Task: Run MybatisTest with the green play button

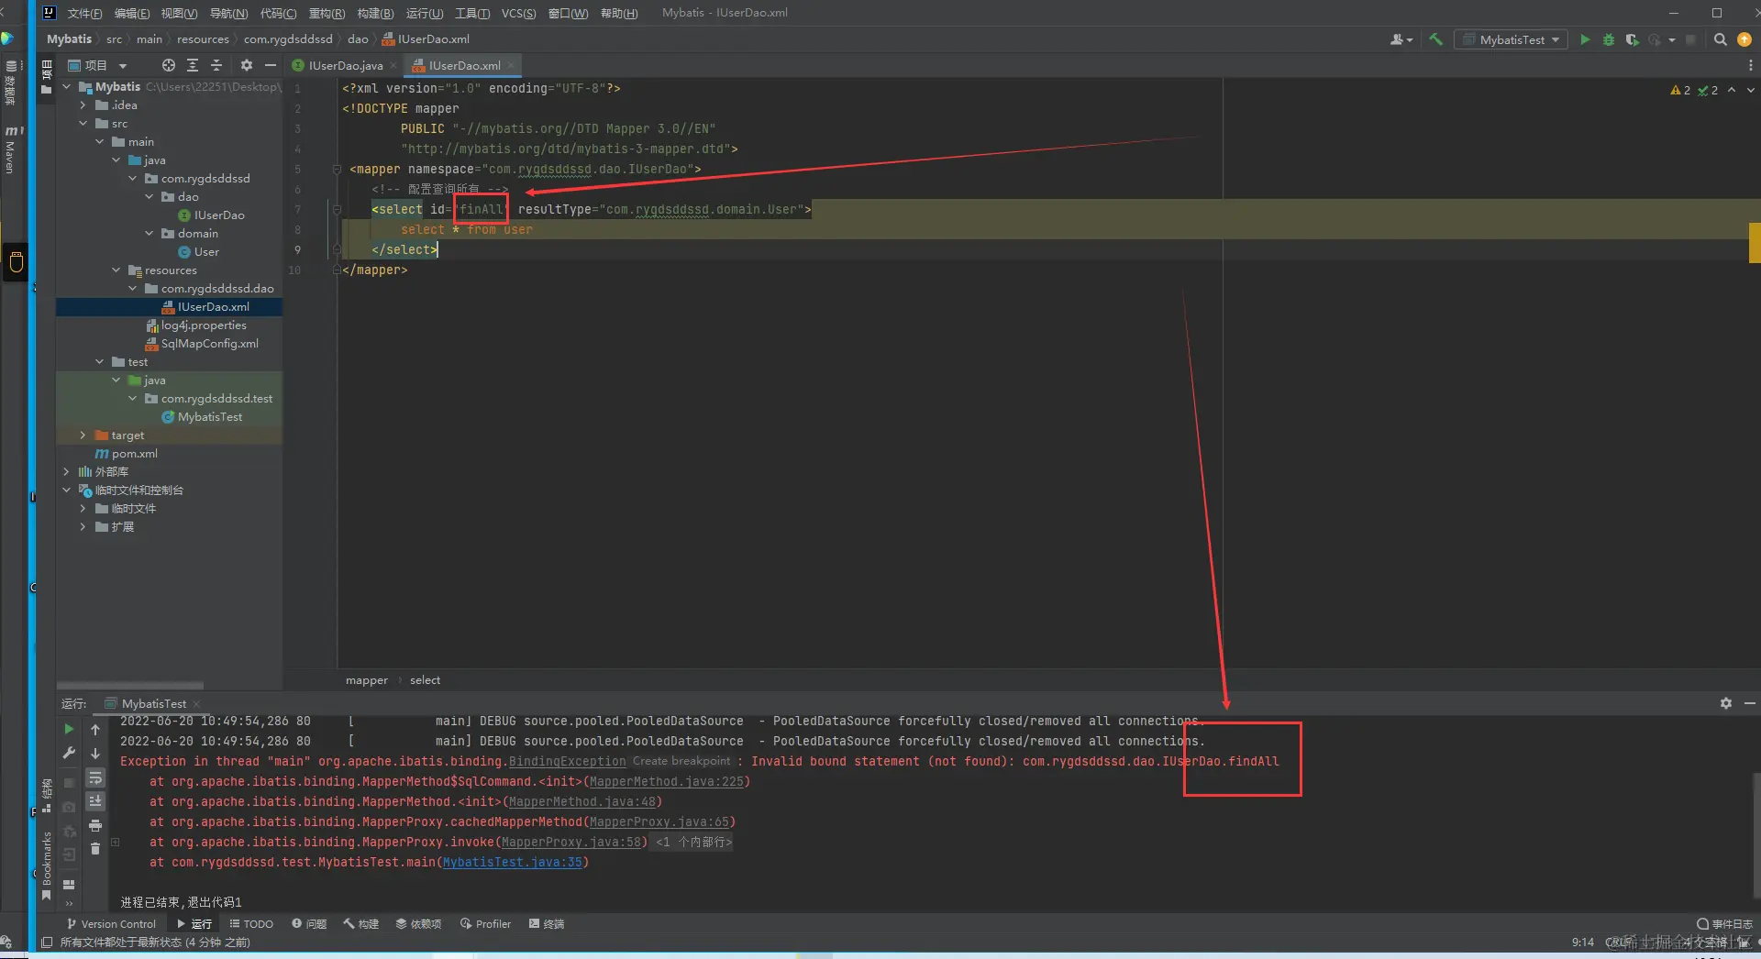Action: point(1585,39)
